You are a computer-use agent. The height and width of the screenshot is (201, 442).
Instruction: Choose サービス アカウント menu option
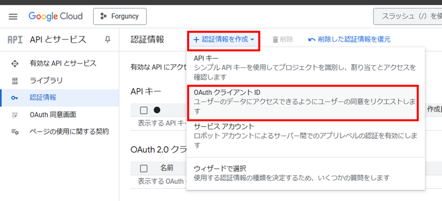tap(305, 136)
